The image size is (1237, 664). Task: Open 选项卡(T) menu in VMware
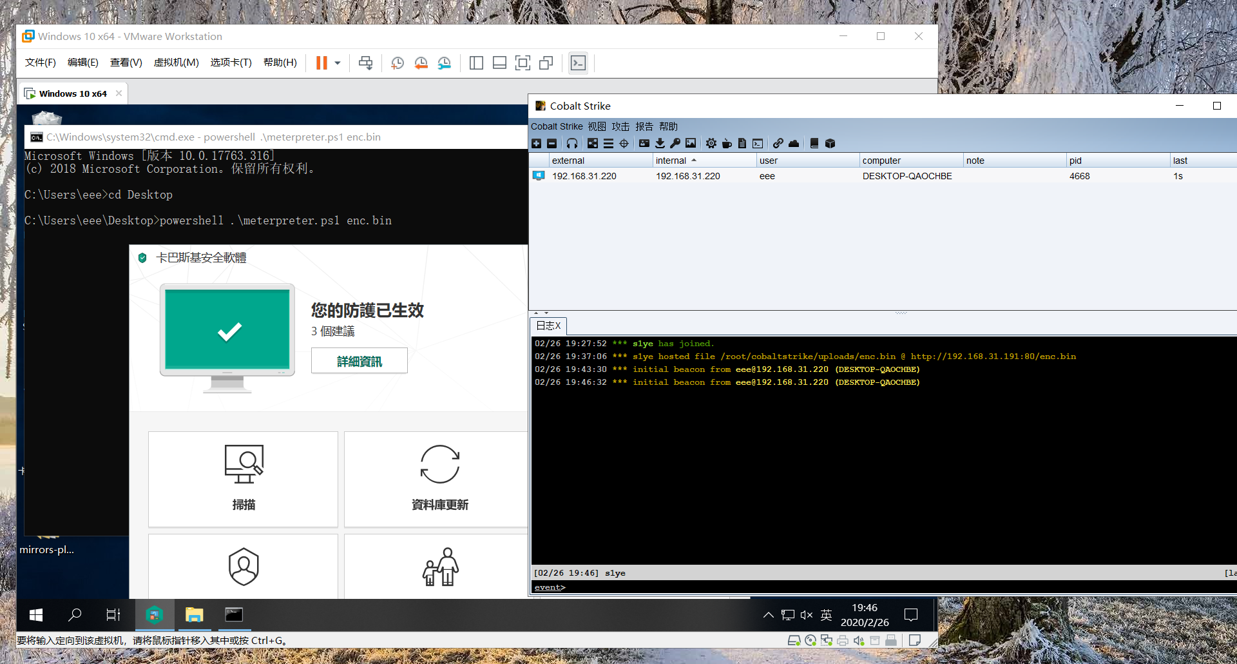pos(231,63)
